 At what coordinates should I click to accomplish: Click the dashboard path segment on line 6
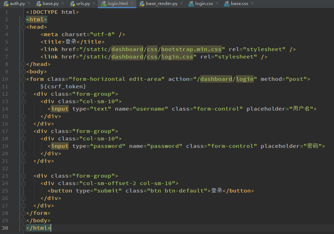click(x=127, y=49)
